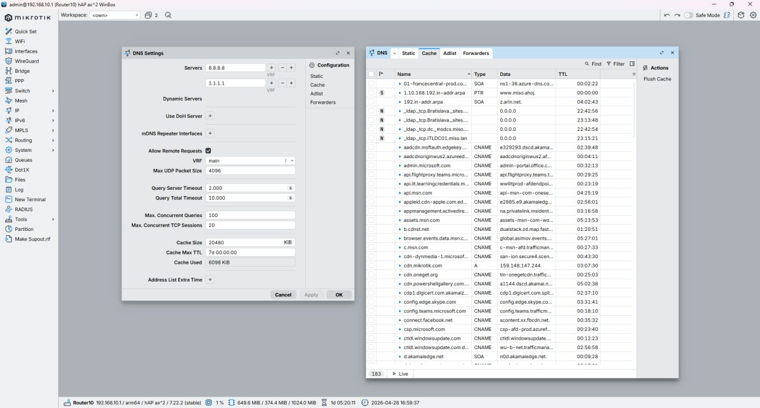Detach the DNS Settings window

point(338,53)
